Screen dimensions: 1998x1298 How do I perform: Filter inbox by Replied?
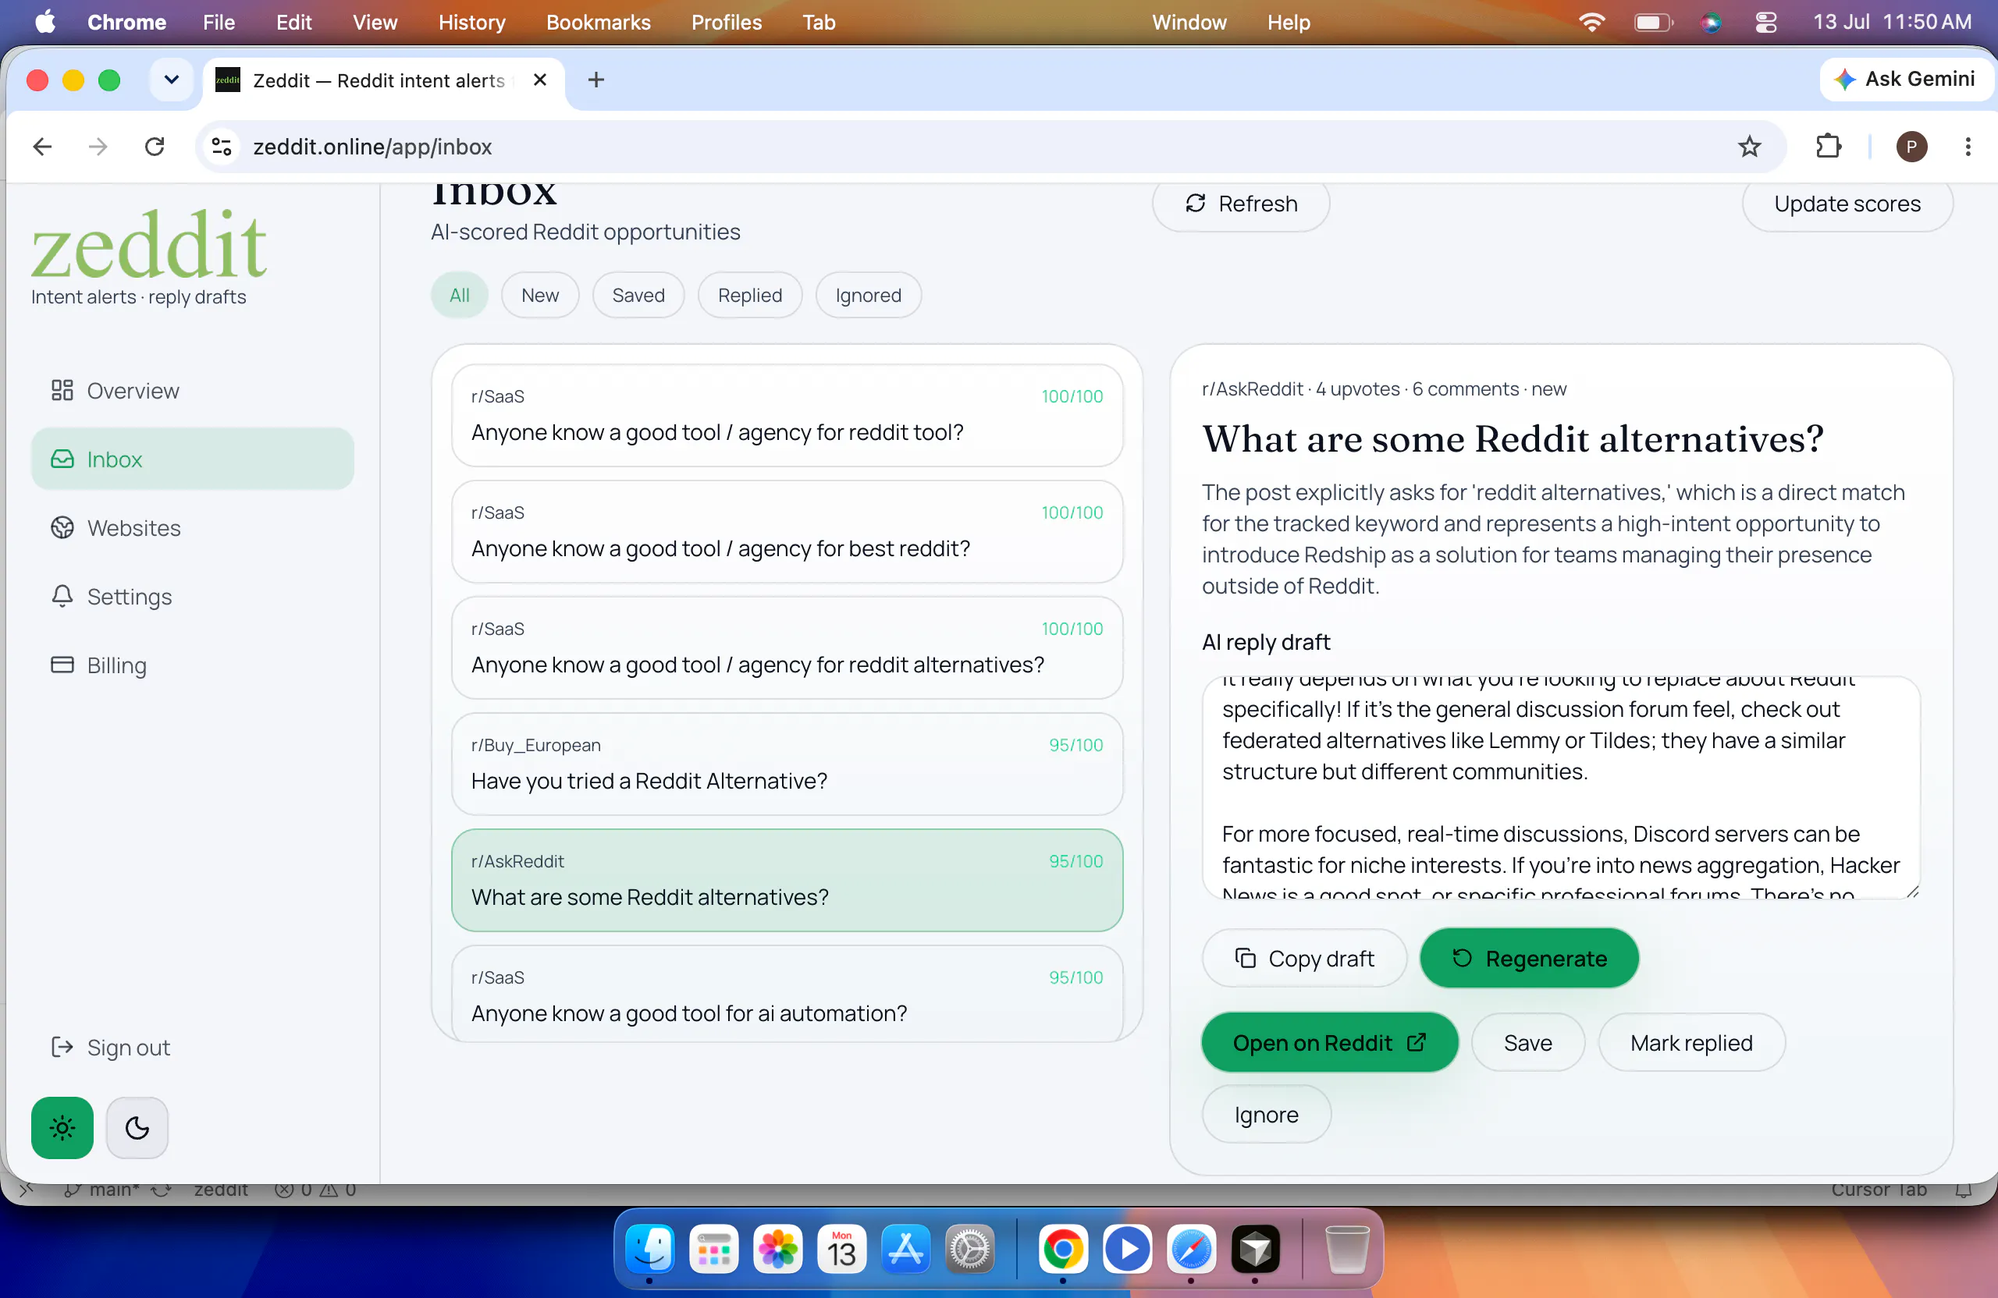[750, 296]
